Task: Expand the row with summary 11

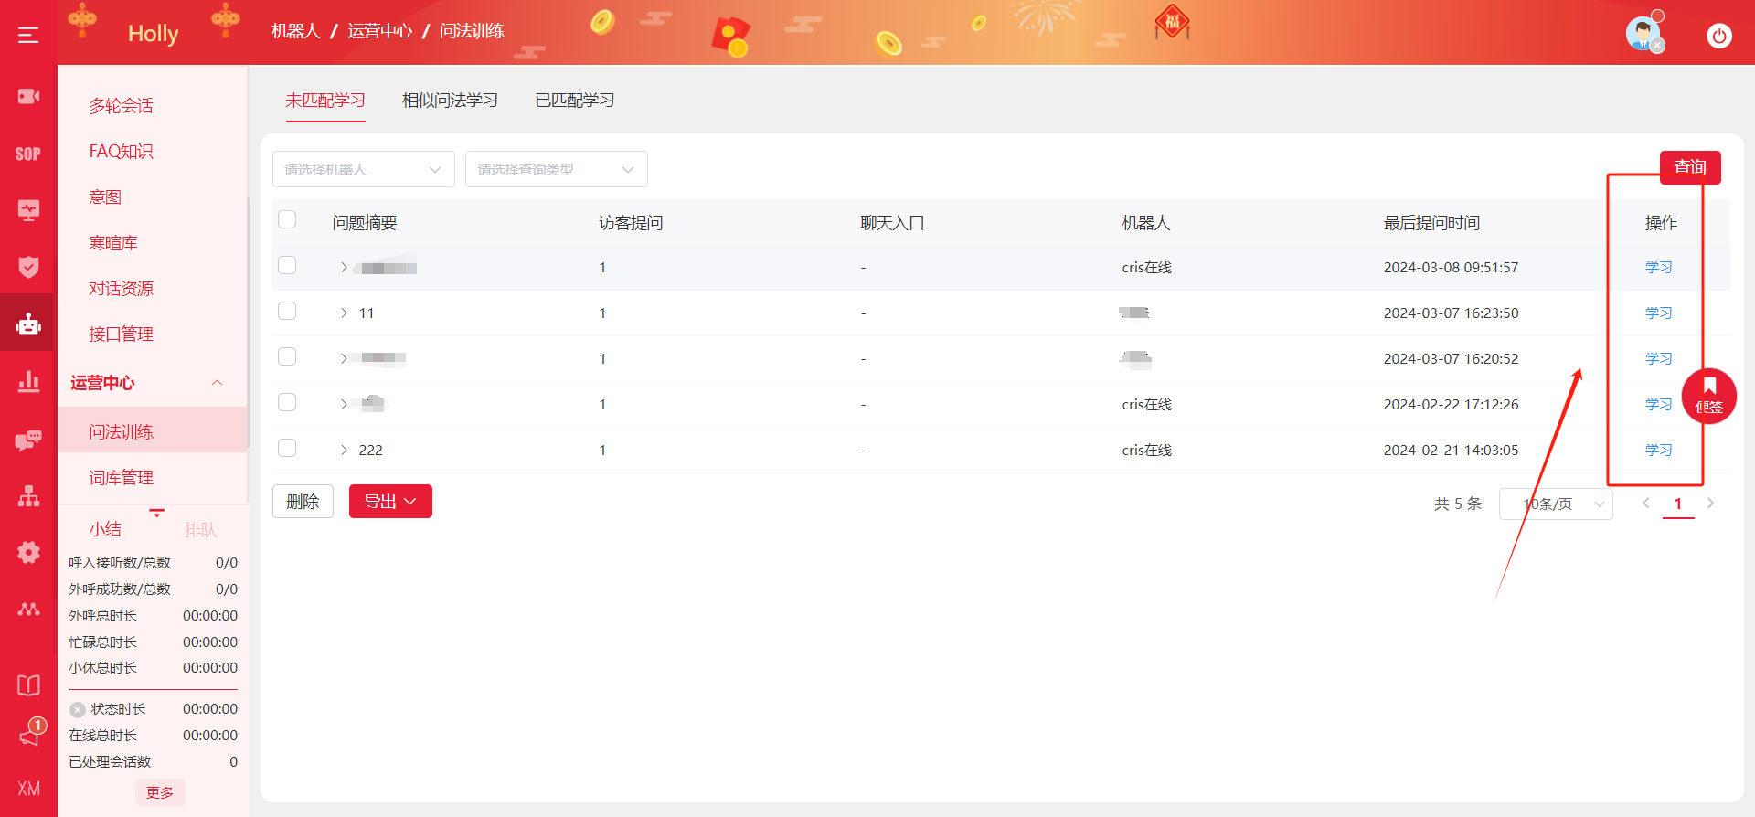Action: (344, 313)
